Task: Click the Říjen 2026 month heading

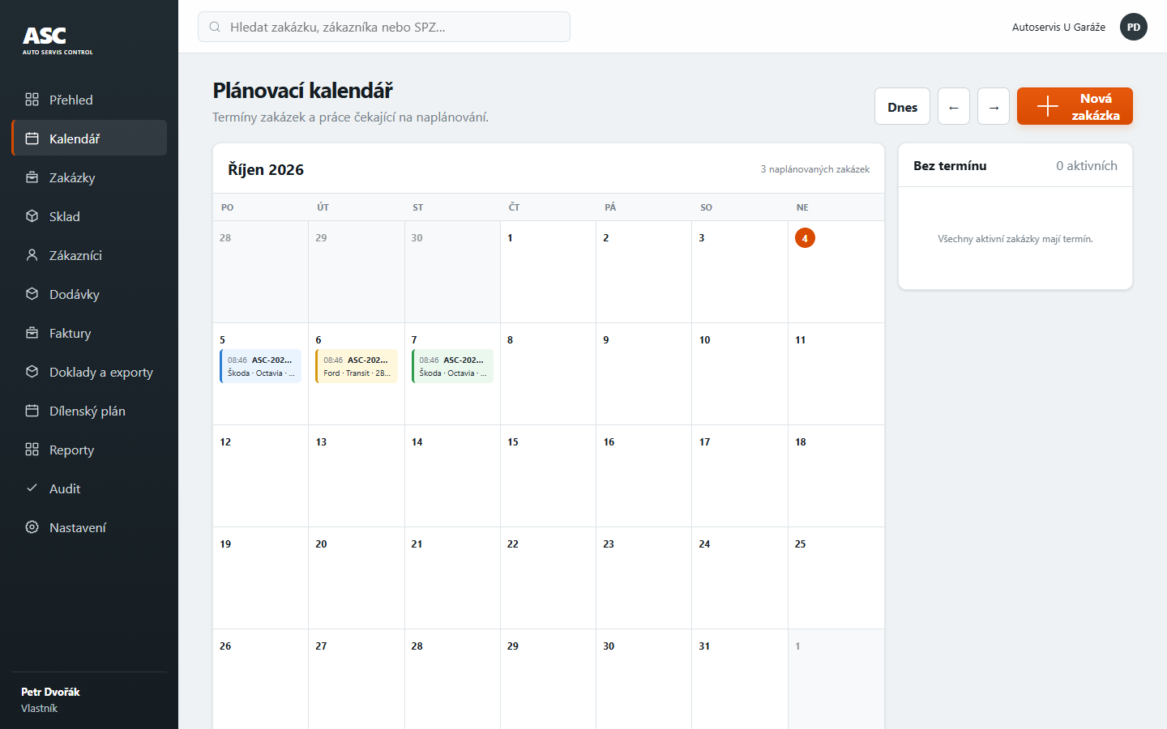Action: [266, 169]
